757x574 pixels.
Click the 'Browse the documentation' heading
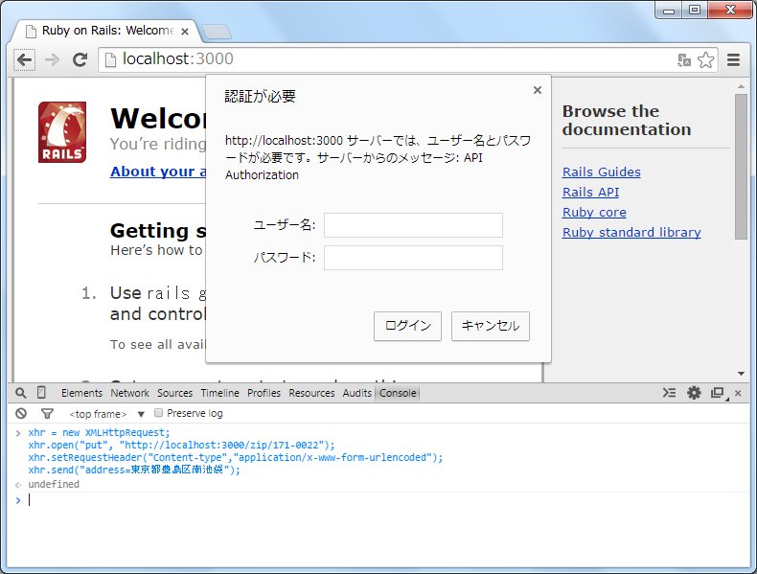pos(627,120)
